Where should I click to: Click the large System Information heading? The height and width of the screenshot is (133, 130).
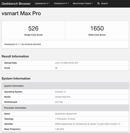[16, 78]
